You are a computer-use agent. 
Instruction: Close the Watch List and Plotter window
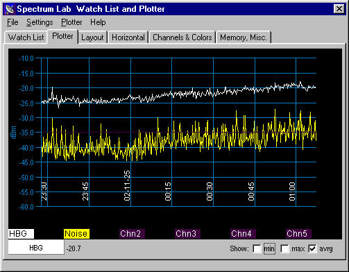click(339, 9)
